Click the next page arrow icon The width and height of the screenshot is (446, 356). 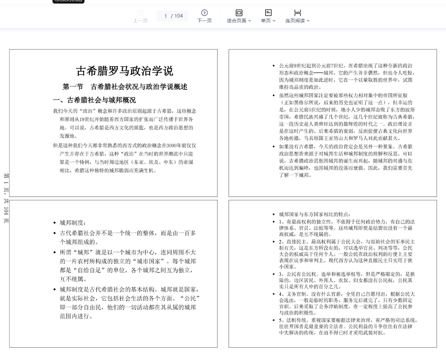click(x=204, y=13)
